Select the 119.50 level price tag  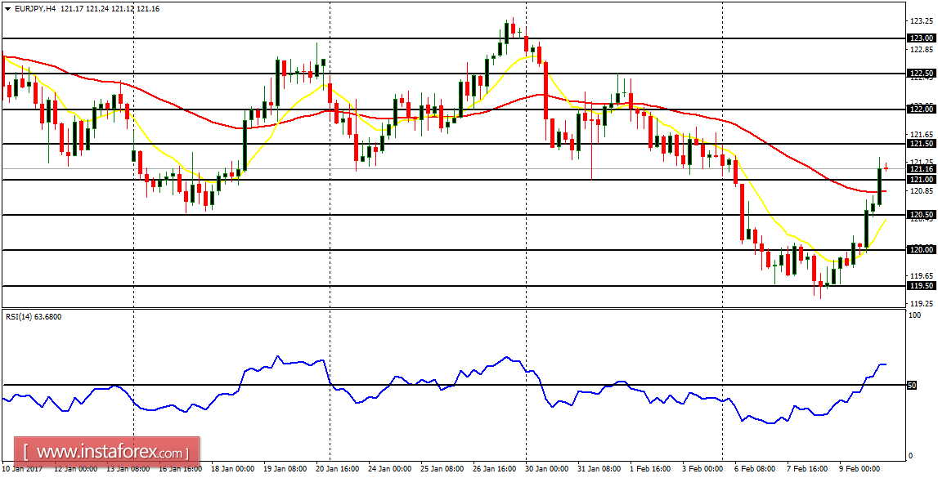click(922, 286)
